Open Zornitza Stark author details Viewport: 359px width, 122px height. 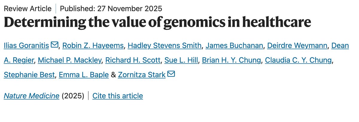point(142,75)
